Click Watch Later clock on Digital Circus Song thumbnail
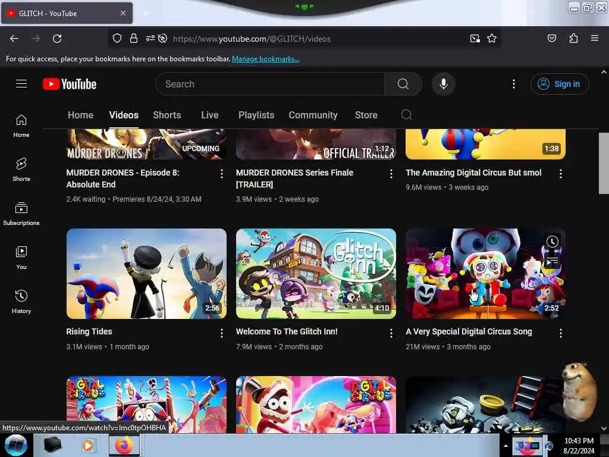The width and height of the screenshot is (609, 457). click(x=552, y=242)
